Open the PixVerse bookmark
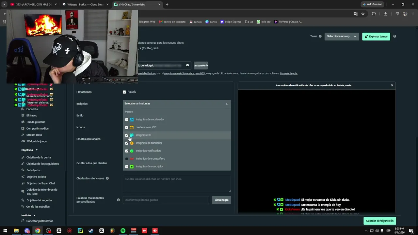Screen dimensions: 418x235 (x=288, y=22)
